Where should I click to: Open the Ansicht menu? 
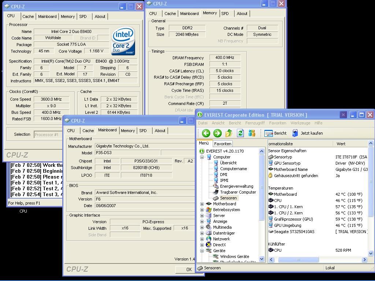(x=218, y=123)
